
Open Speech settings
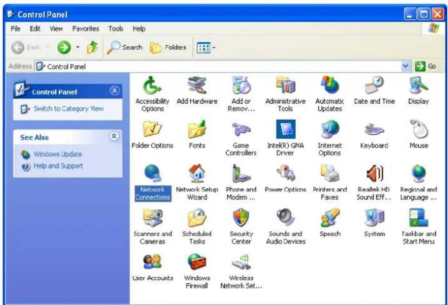[x=330, y=223]
